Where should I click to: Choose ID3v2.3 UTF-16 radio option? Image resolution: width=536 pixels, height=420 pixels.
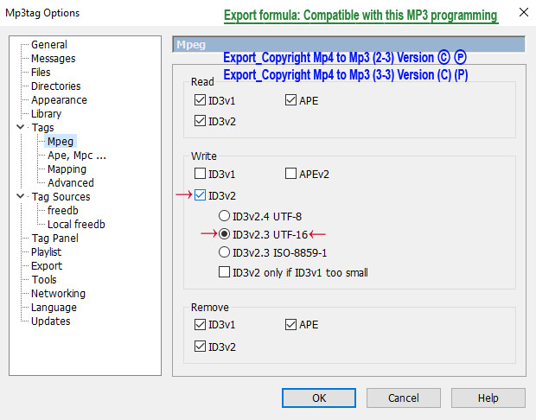tap(224, 234)
